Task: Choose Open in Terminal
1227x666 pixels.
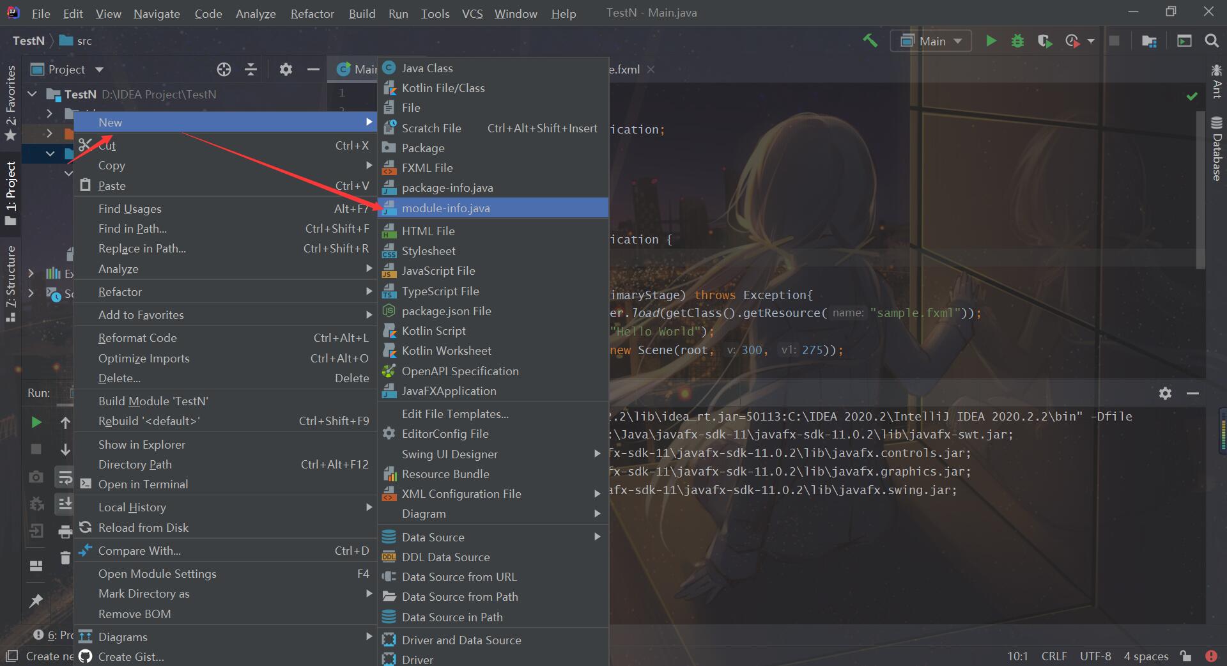Action: click(225, 484)
